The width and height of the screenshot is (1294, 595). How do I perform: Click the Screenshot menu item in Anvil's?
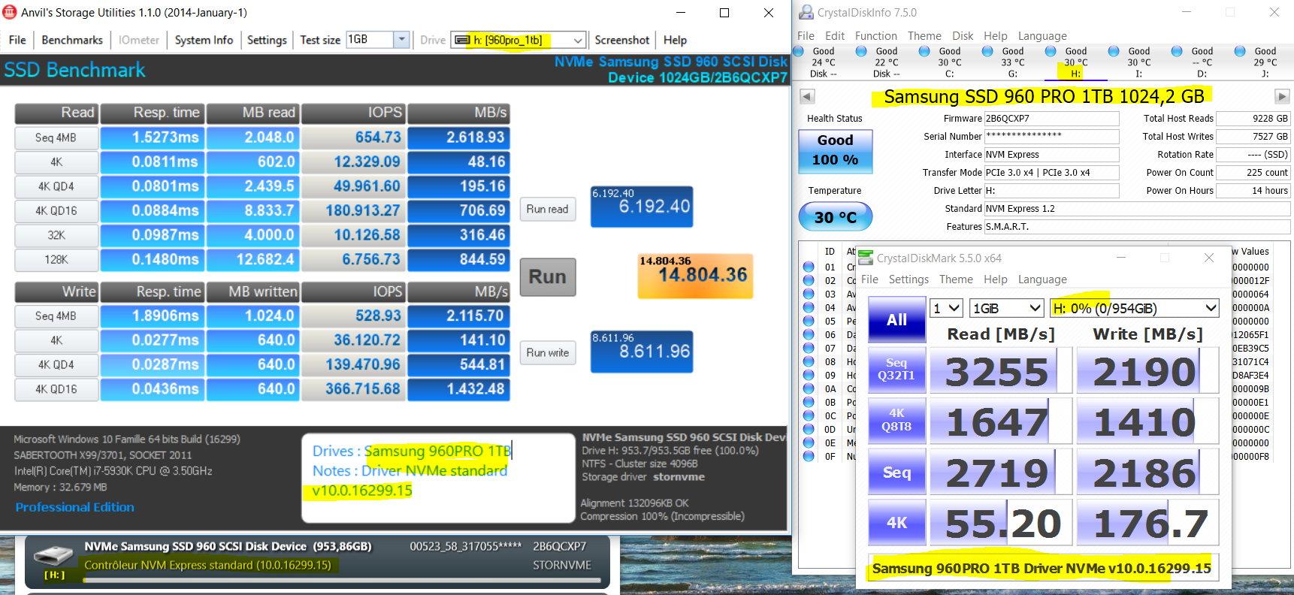(x=621, y=40)
